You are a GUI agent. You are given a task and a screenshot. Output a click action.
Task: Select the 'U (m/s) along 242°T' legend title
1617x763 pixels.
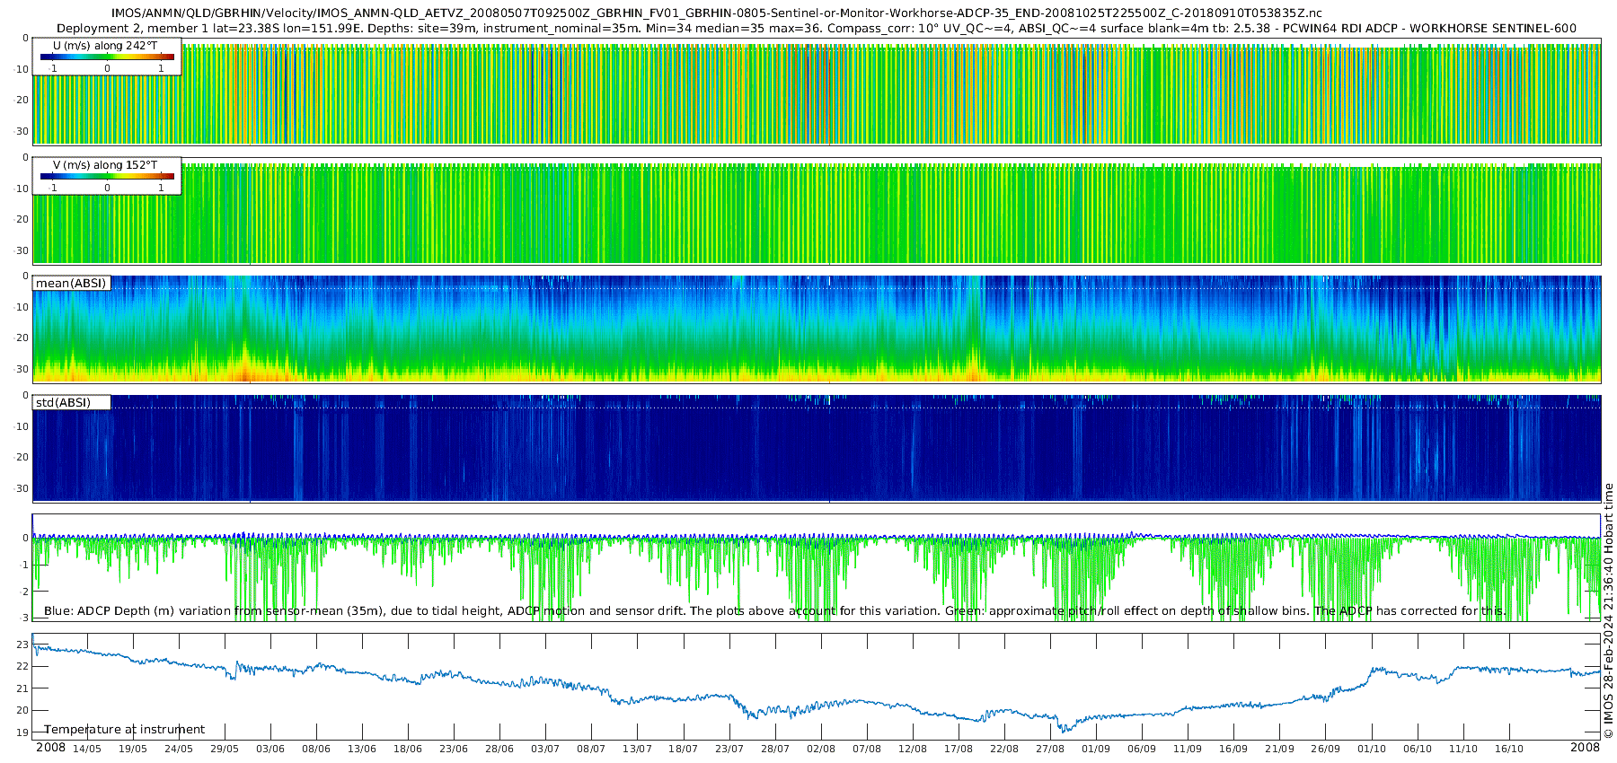[105, 46]
